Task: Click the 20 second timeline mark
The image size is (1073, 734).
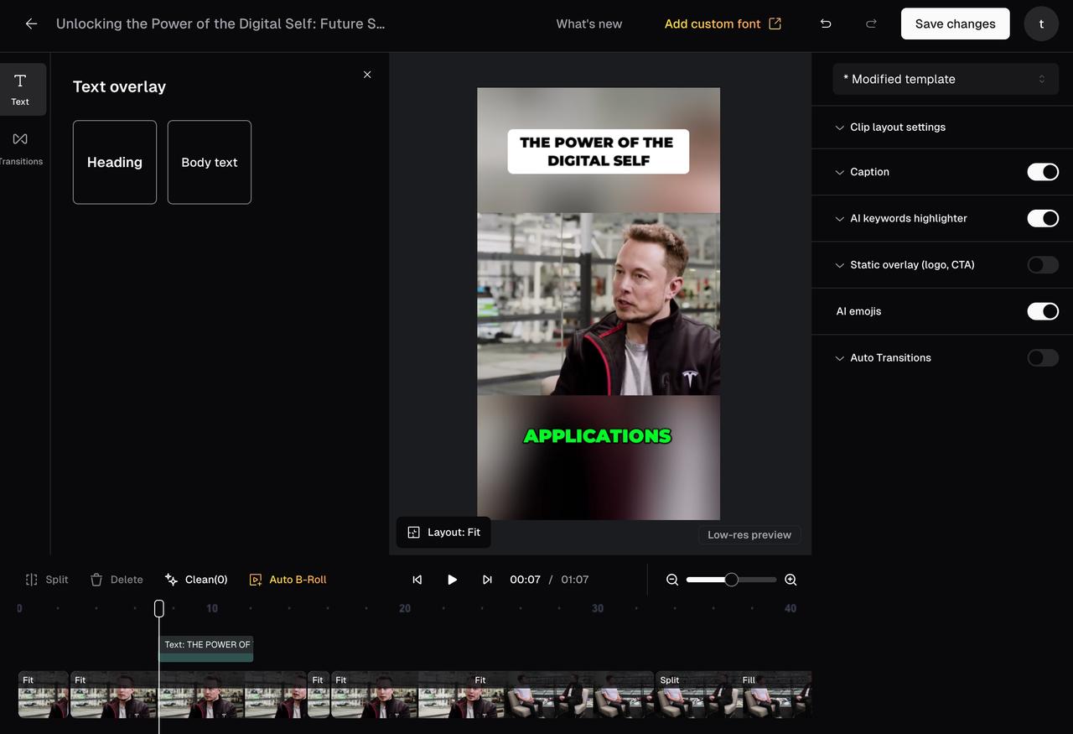Action: tap(405, 608)
